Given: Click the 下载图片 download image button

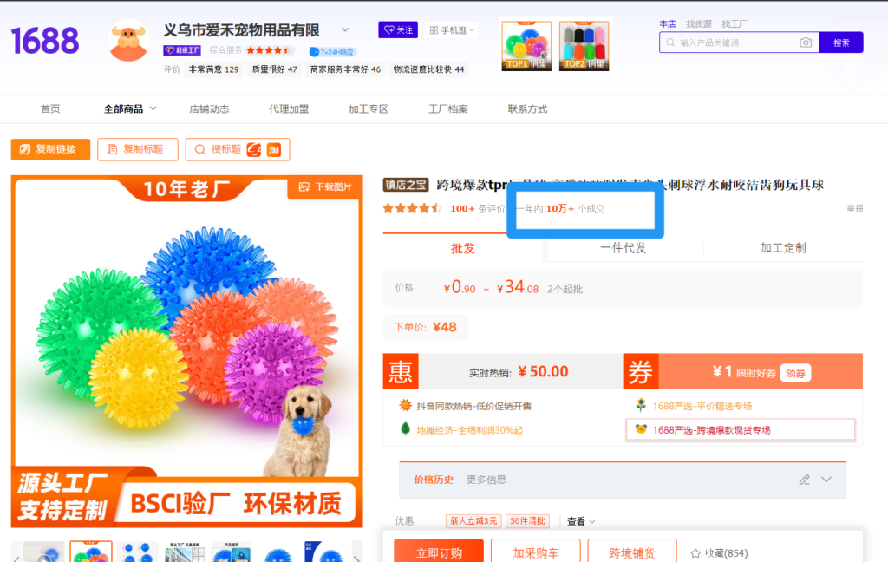Looking at the screenshot, I should (325, 187).
